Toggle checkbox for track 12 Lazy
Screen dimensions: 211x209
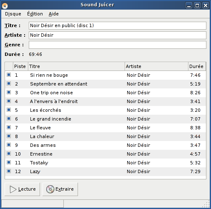pyautogui.click(x=9, y=171)
